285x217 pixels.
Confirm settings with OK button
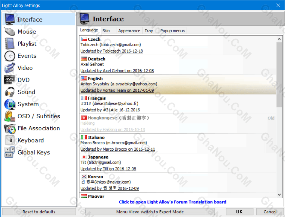[x=240, y=212]
